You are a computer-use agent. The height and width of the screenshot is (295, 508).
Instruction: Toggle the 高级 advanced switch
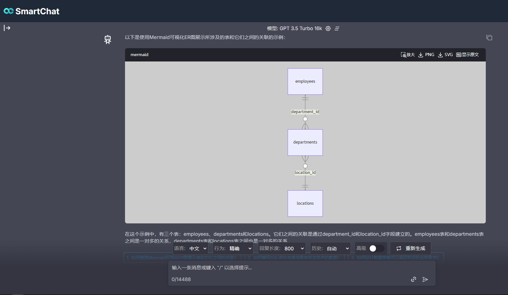pos(377,249)
